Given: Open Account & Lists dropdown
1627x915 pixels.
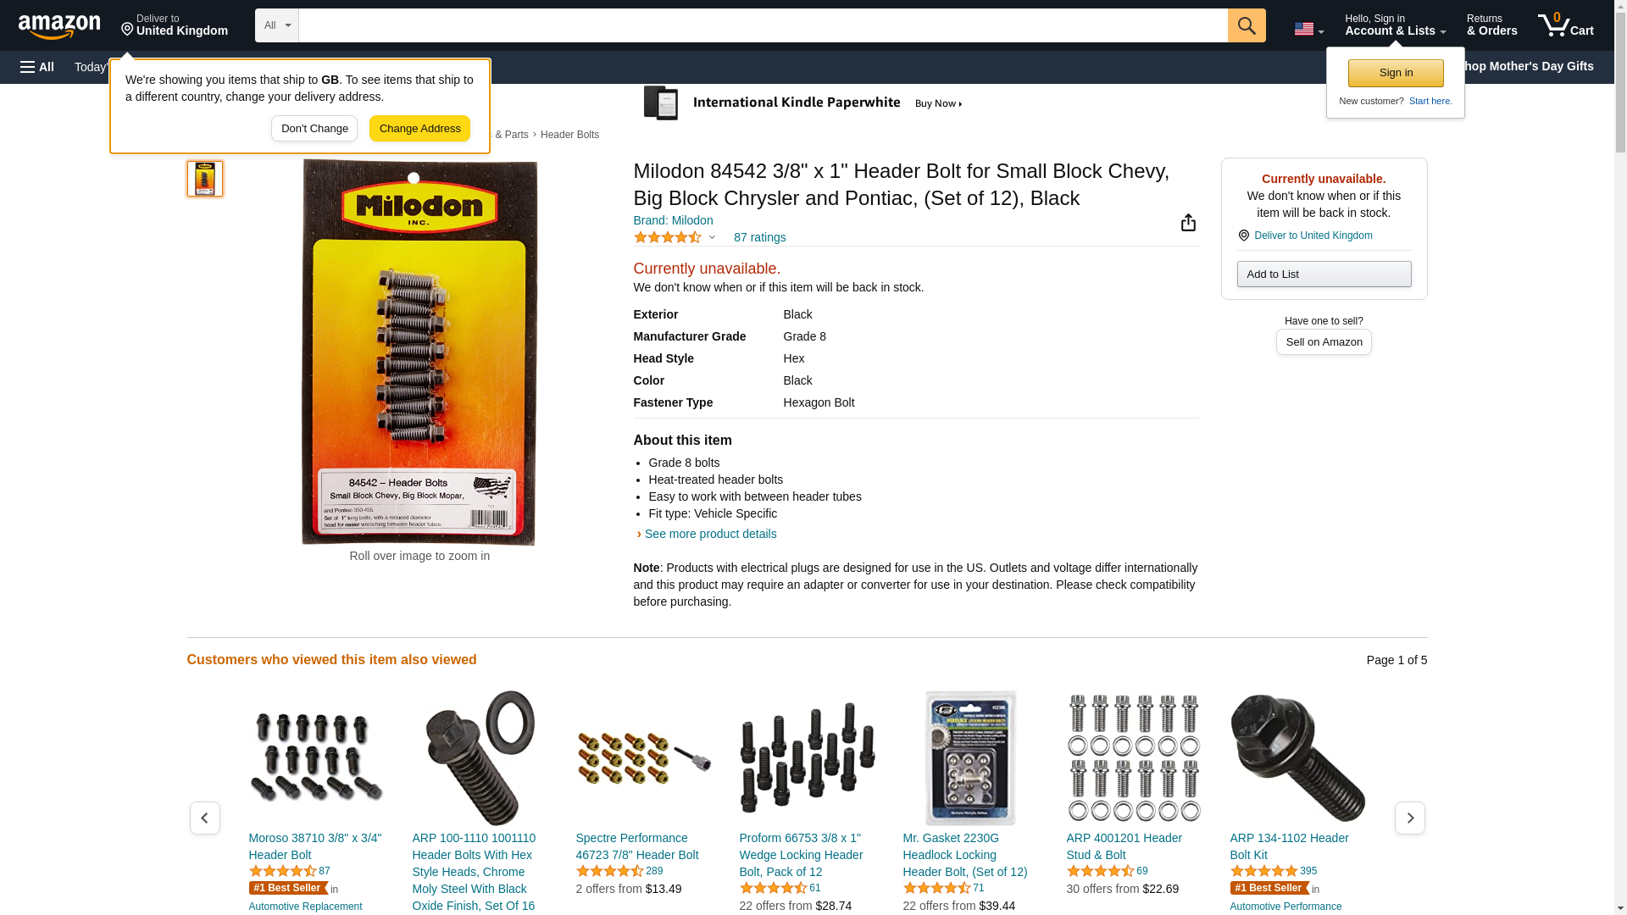Looking at the screenshot, I should [x=1395, y=25].
